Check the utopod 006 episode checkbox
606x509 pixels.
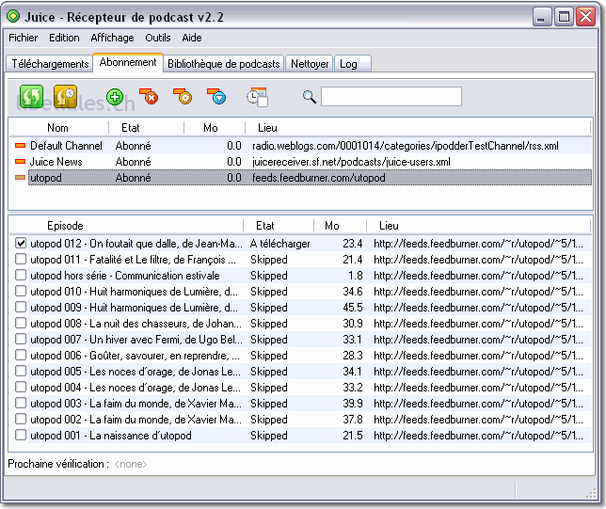click(21, 356)
